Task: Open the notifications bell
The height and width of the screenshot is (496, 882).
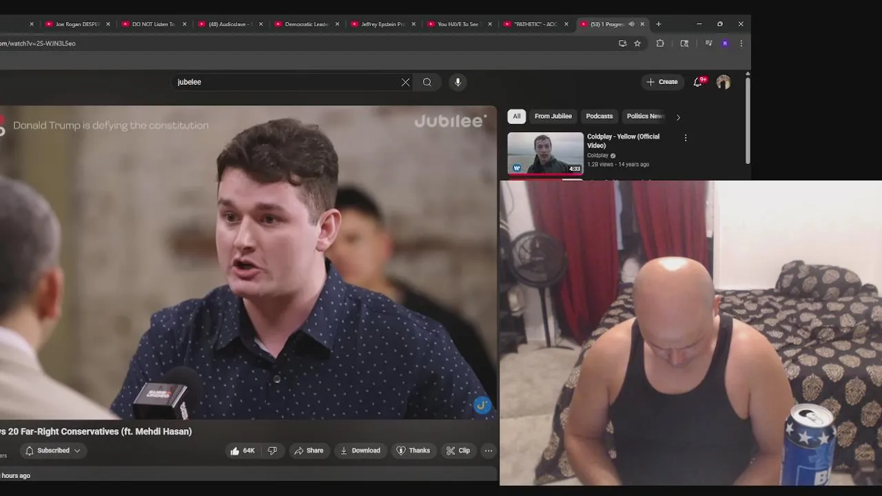Action: pos(697,82)
